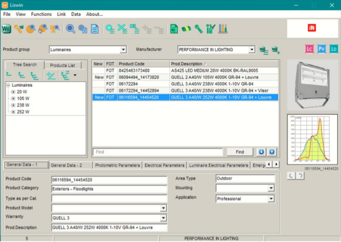Click the tree structure options icon
This screenshot has height=242, width=341.
click(65, 75)
